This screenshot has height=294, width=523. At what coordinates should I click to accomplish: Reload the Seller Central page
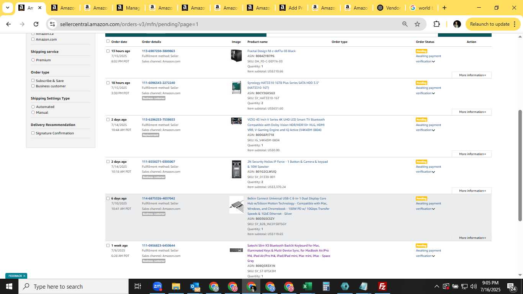36,24
